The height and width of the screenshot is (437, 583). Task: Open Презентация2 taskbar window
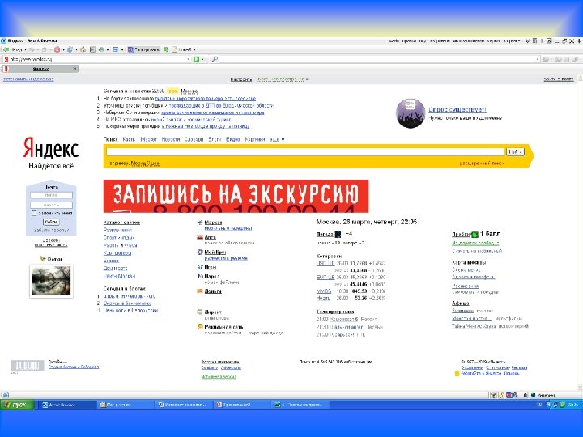(x=241, y=405)
